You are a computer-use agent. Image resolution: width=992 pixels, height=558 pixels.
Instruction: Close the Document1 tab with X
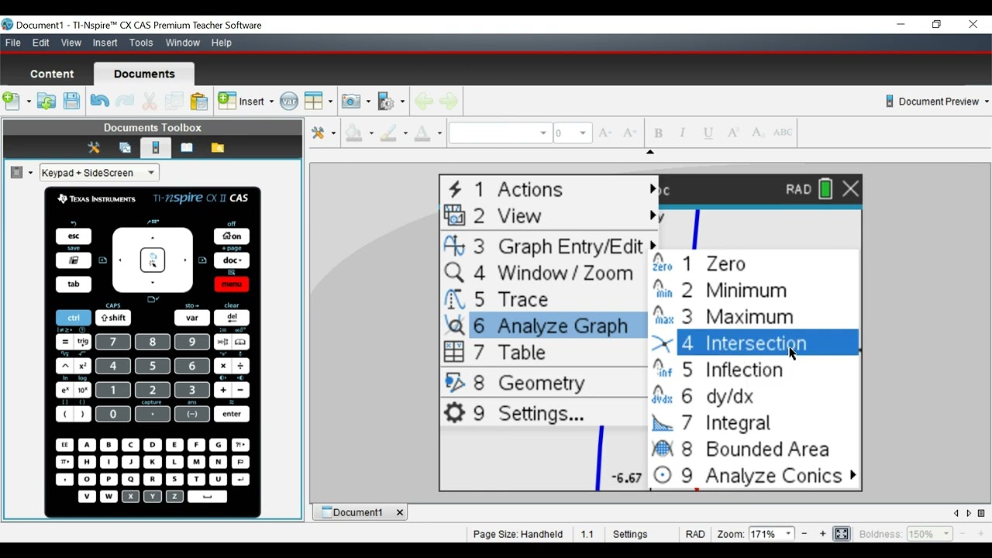[400, 512]
